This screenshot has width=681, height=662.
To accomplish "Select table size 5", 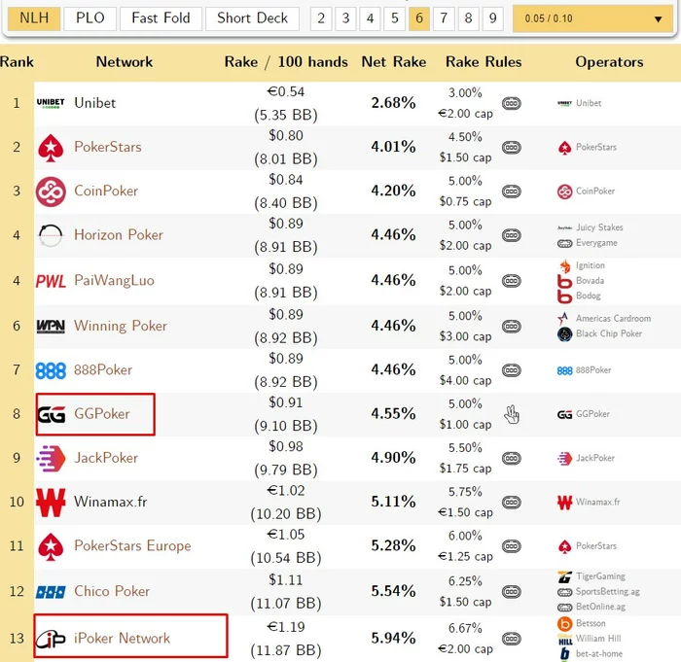I will pyautogui.click(x=394, y=18).
